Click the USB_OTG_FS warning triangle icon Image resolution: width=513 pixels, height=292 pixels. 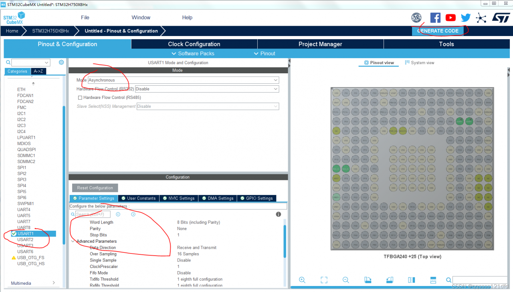[x=14, y=258]
